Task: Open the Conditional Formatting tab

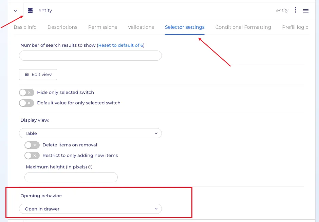Action: (x=243, y=27)
